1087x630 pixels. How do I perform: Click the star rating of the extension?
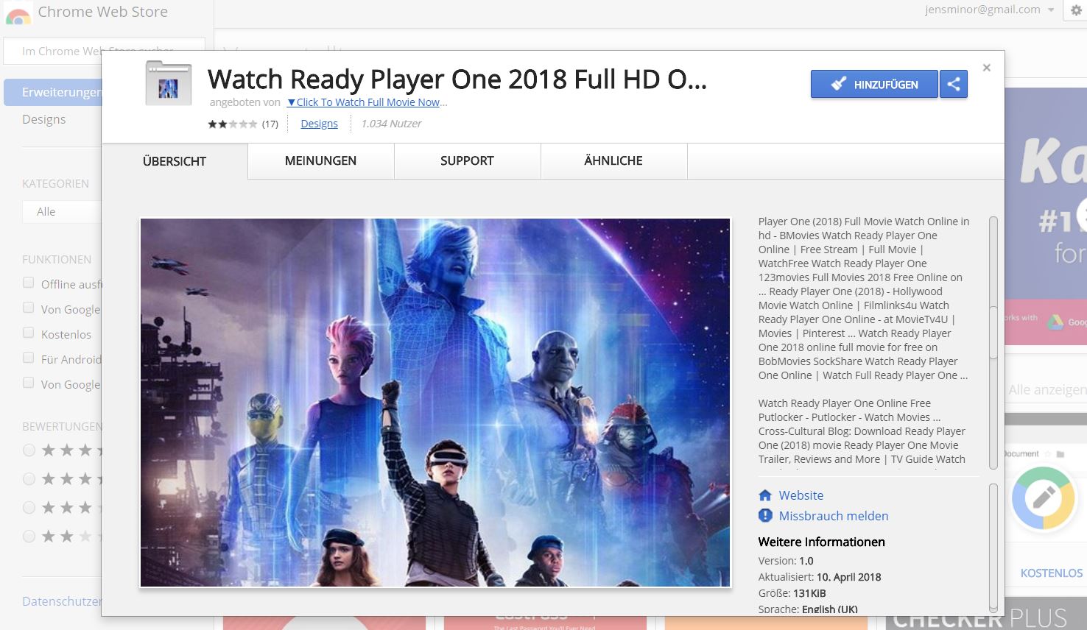(x=232, y=124)
